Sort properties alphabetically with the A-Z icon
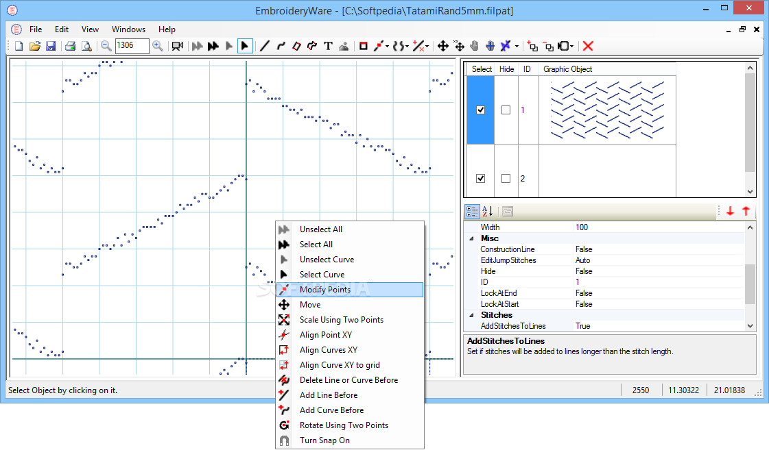This screenshot has height=450, width=769. coord(488,212)
